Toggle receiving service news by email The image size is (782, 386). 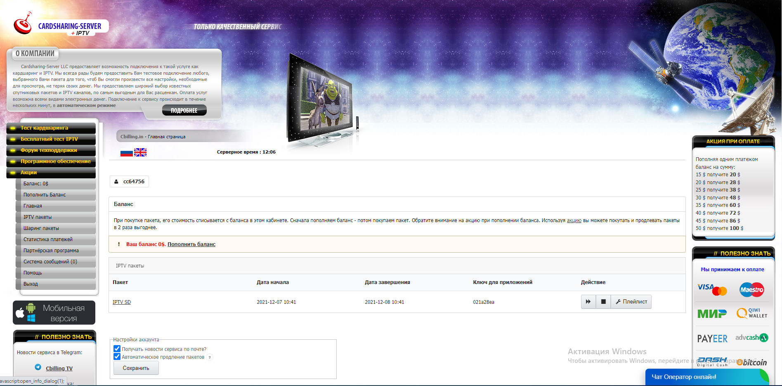click(117, 349)
